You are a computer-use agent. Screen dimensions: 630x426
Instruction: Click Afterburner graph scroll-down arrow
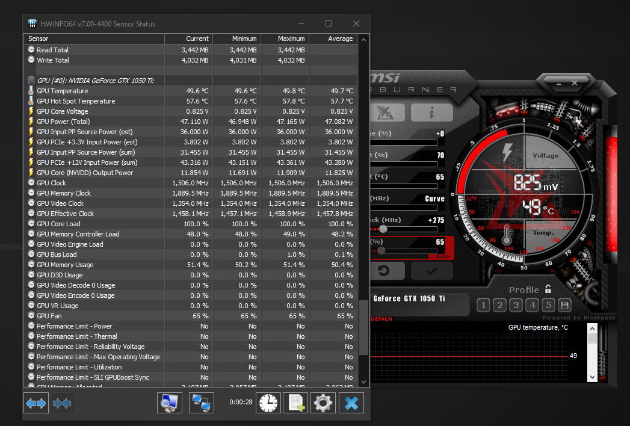point(592,377)
